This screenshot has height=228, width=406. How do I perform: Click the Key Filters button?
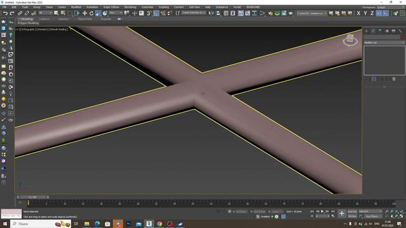(x=373, y=217)
